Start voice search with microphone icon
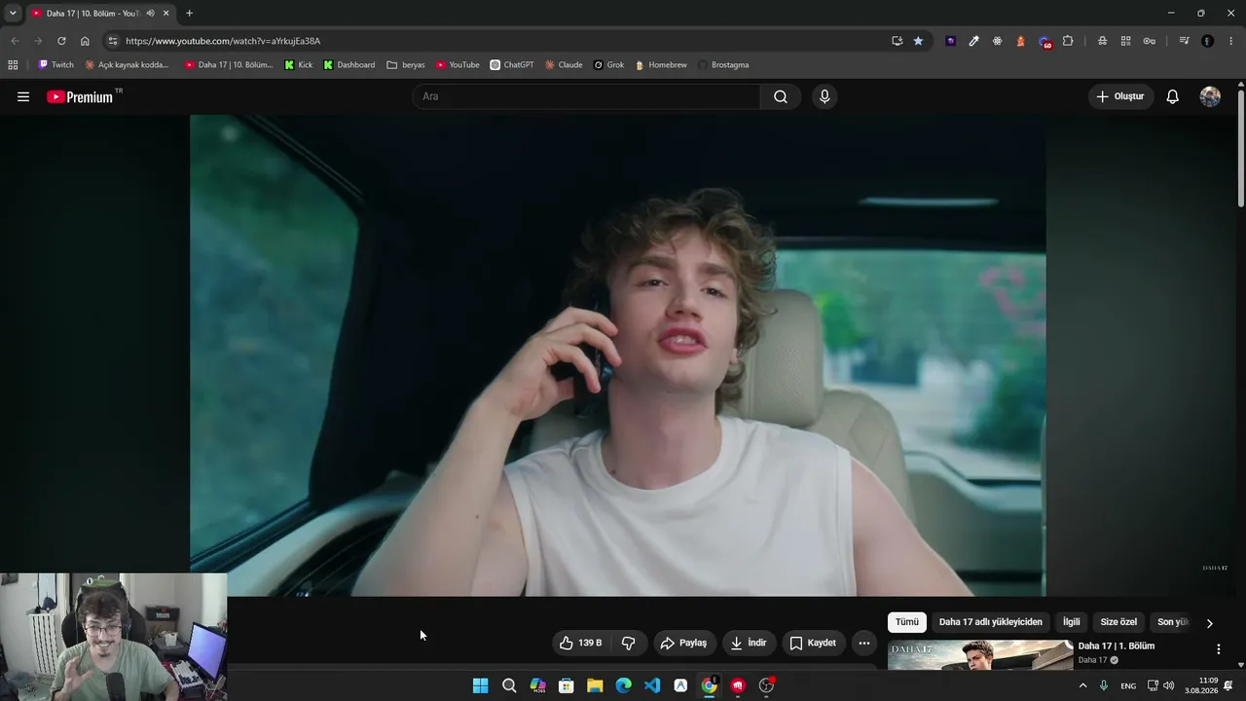The image size is (1246, 701). (x=825, y=96)
